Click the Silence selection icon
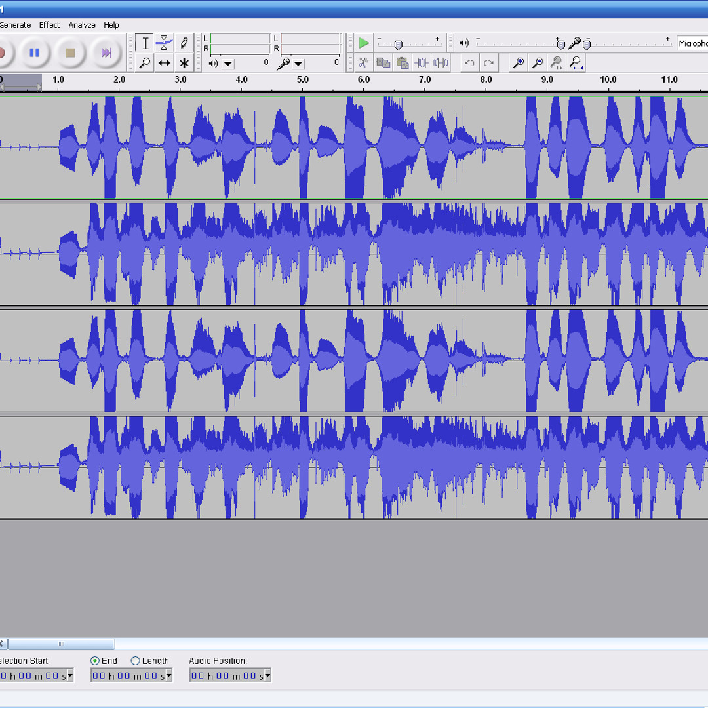 441,63
